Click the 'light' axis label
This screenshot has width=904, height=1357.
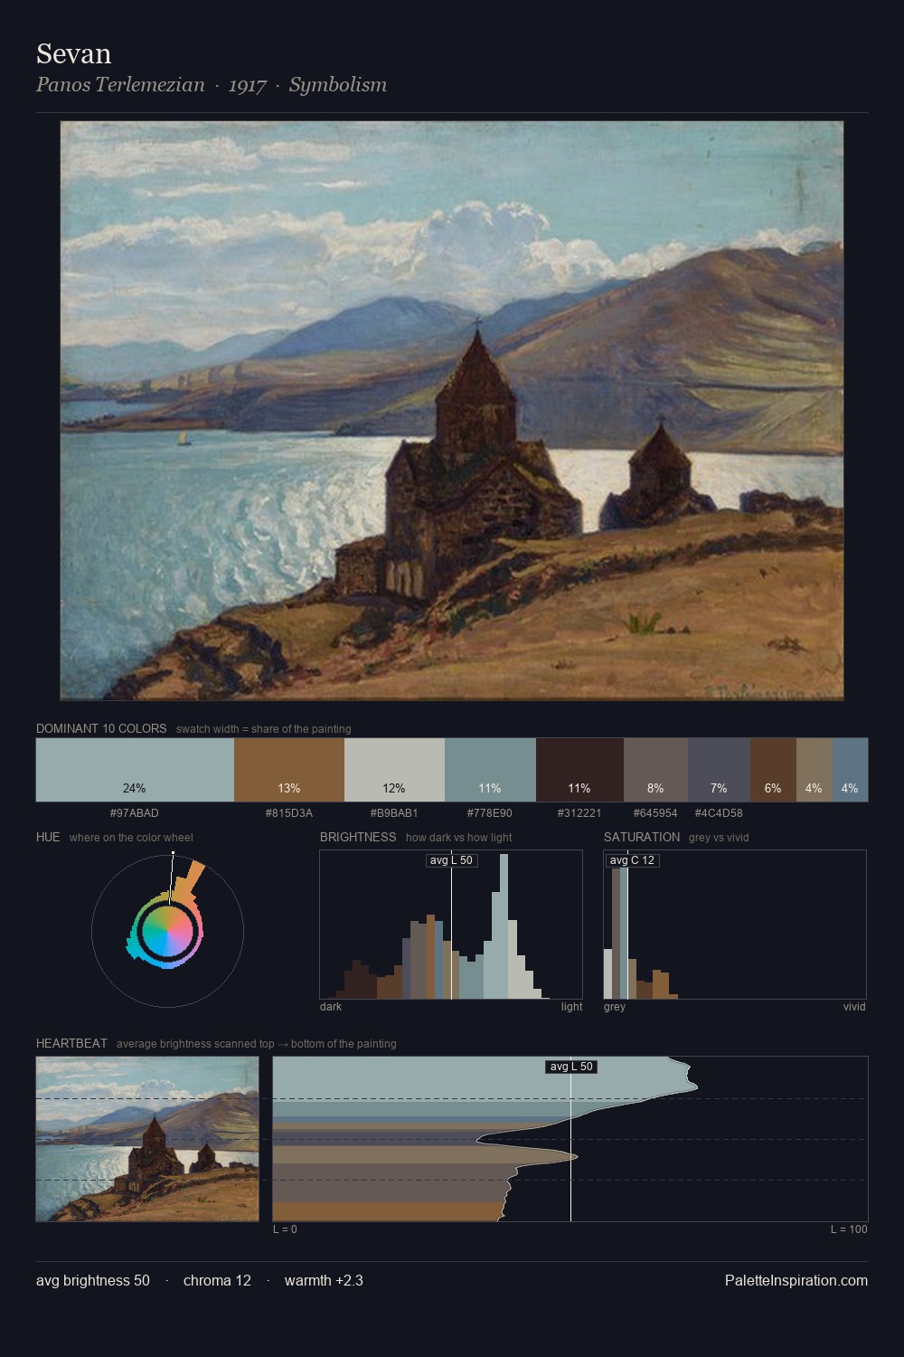[571, 1007]
